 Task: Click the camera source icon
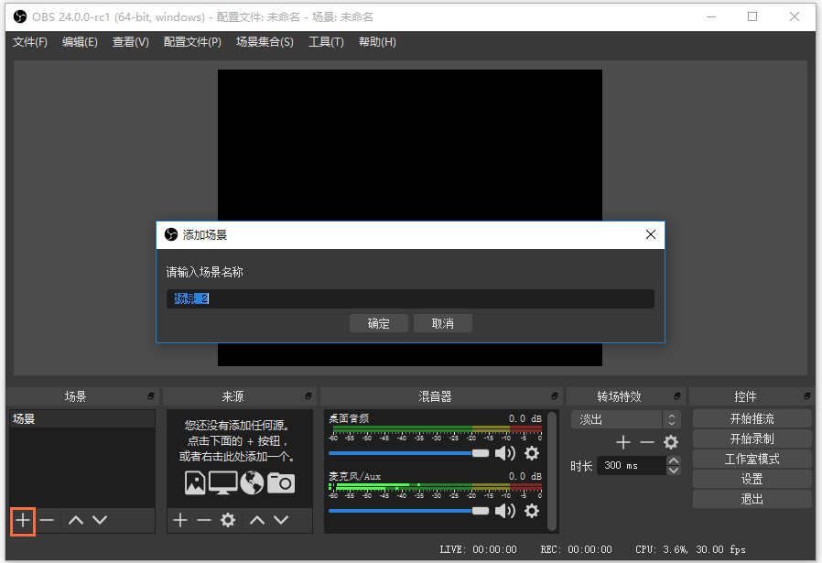(281, 482)
